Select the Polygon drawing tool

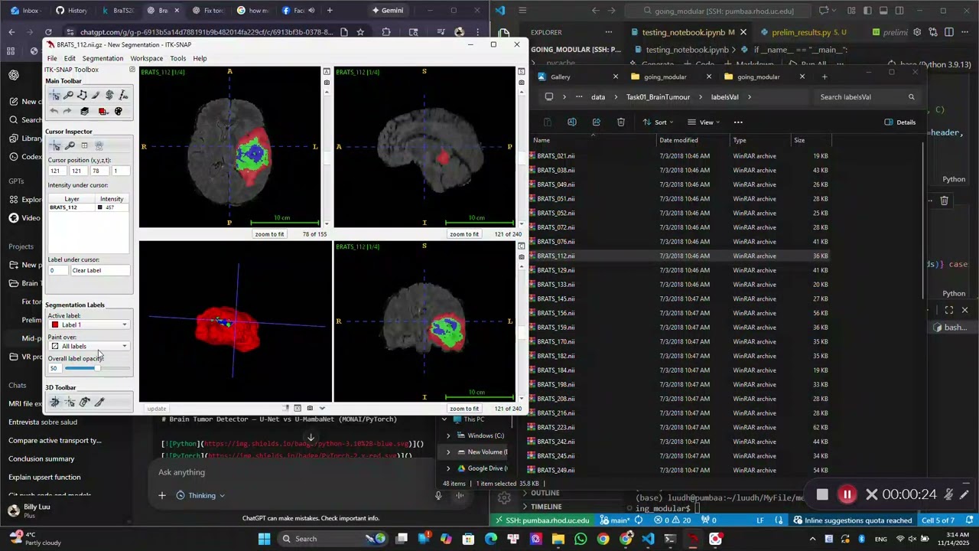tap(82, 96)
